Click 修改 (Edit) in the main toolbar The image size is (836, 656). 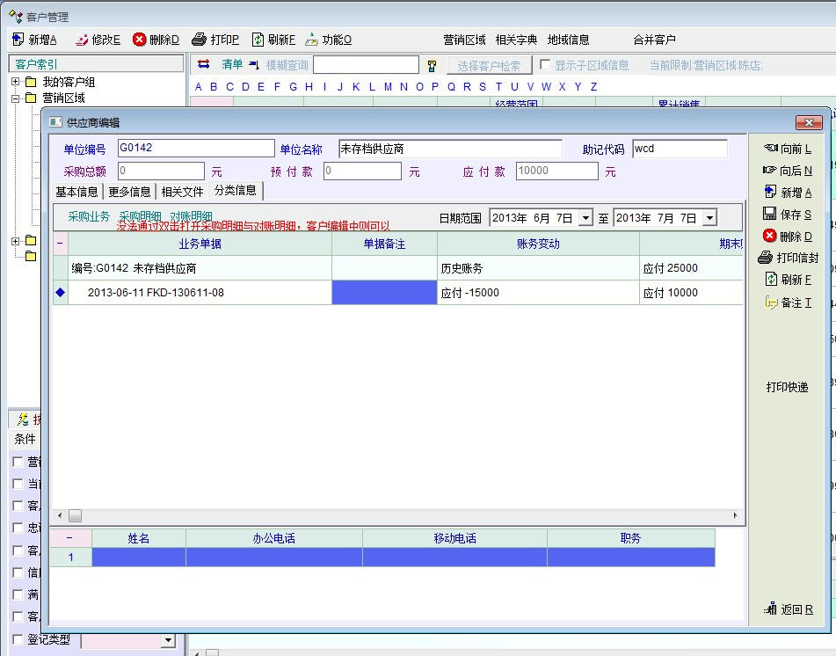point(98,40)
